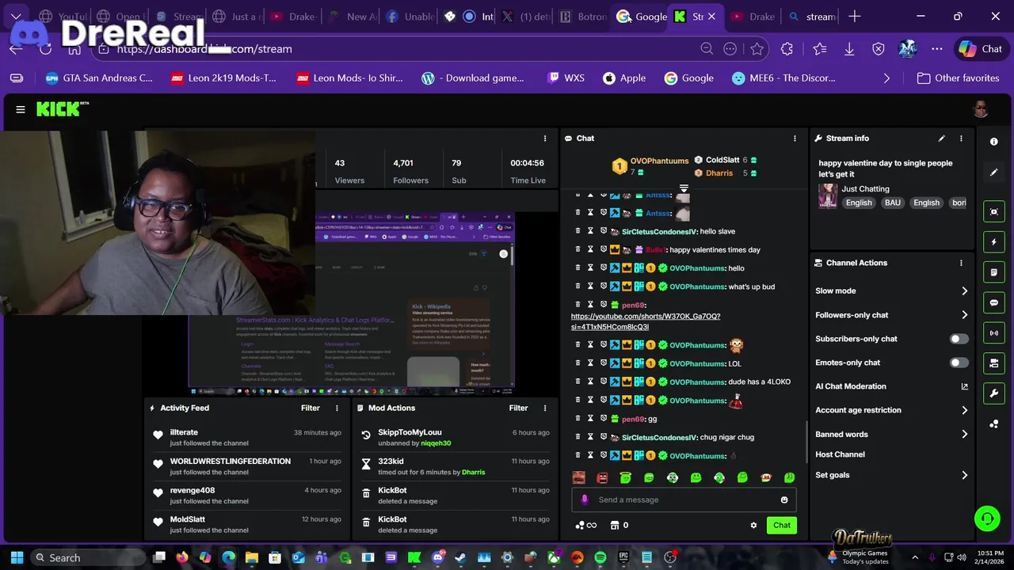The width and height of the screenshot is (1014, 570).
Task: Click the info icon in right sidebar
Action: pyautogui.click(x=994, y=142)
